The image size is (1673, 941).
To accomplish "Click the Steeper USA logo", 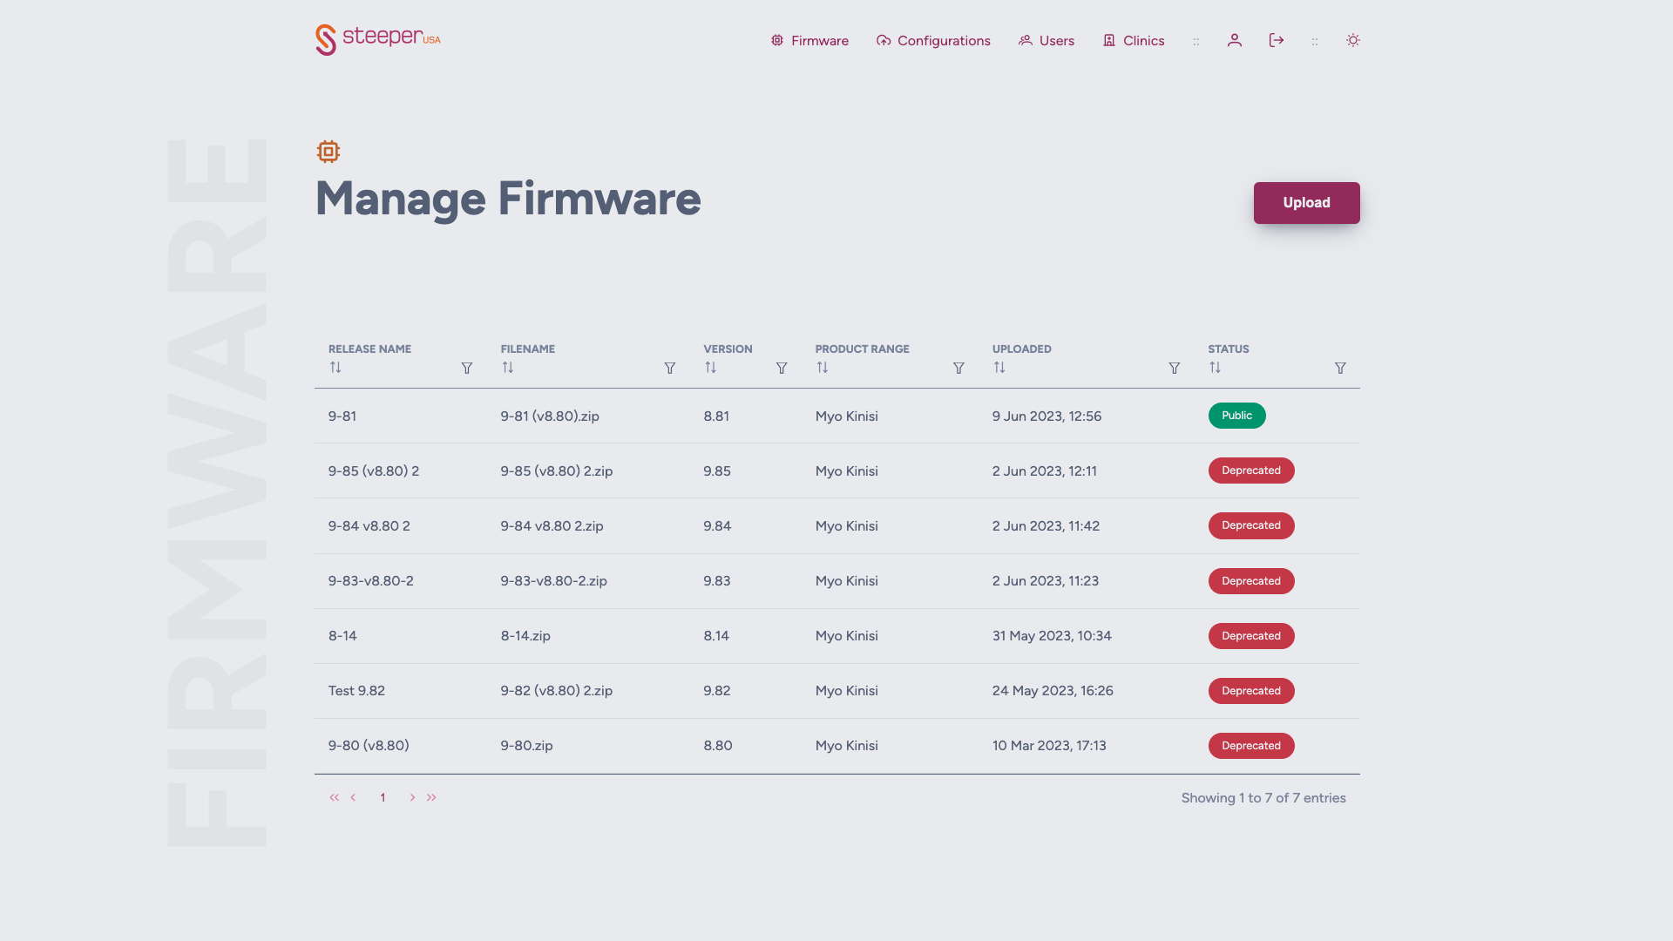I will tap(378, 39).
